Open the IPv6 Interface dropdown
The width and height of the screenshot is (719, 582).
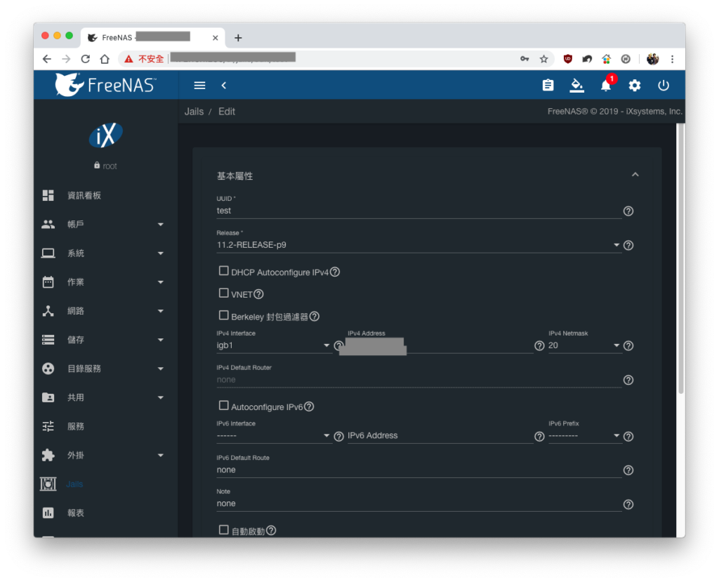pyautogui.click(x=273, y=436)
